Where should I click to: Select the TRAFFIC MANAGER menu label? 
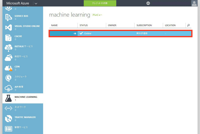point(25,117)
